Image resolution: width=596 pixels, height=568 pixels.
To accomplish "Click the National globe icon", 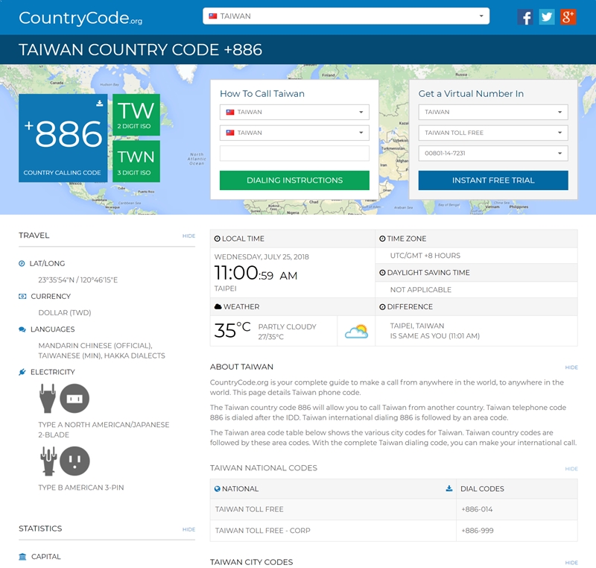I will tap(217, 489).
